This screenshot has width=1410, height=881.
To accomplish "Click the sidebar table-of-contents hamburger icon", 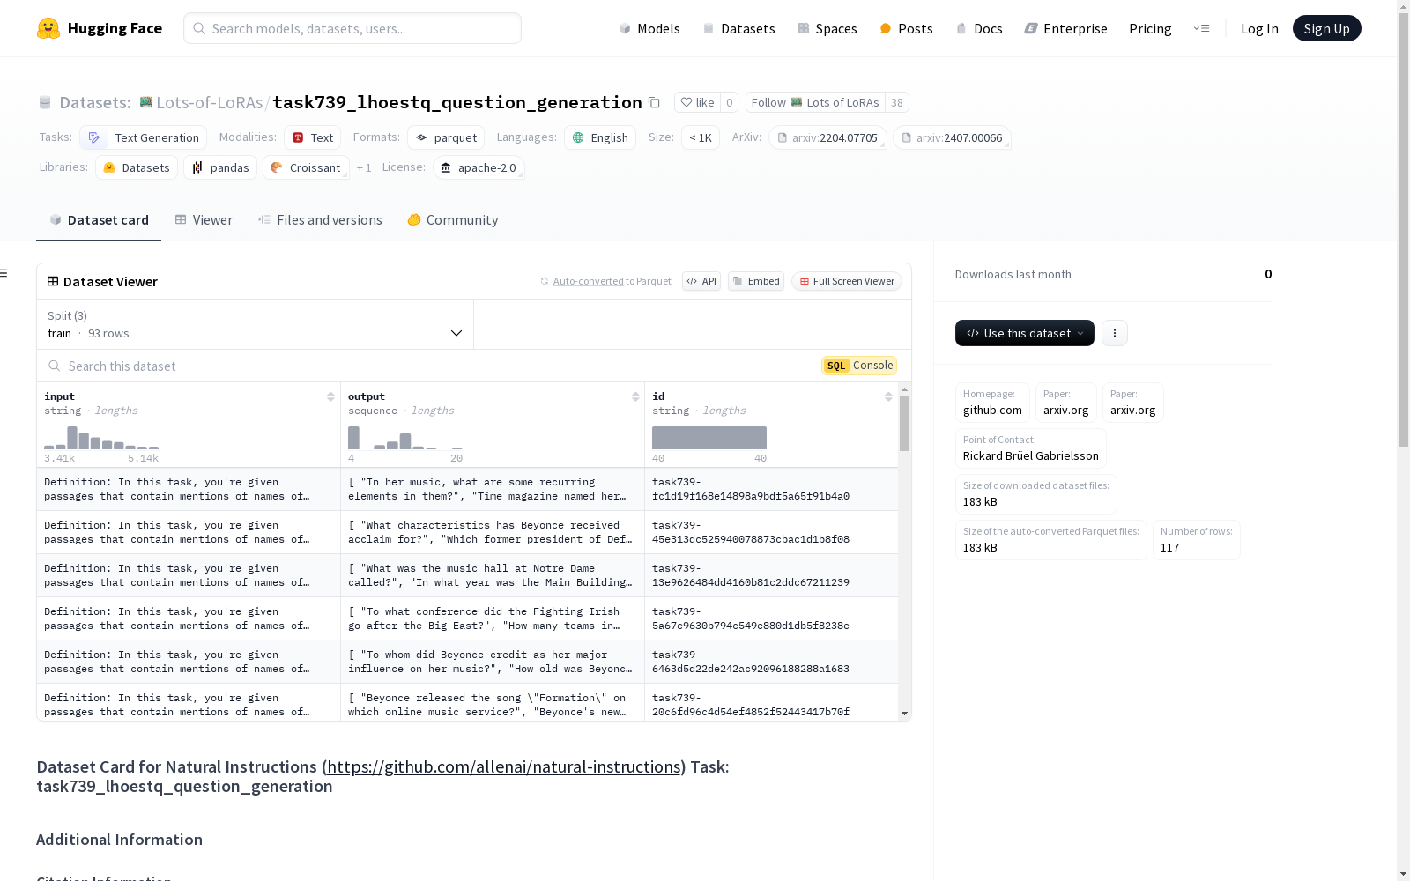I will (x=4, y=273).
